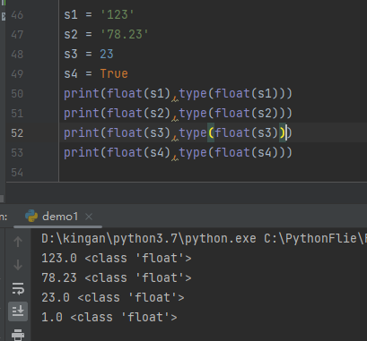Click the comma warning on line 53
Image resolution: width=367 pixels, height=341 pixels.
click(175, 157)
